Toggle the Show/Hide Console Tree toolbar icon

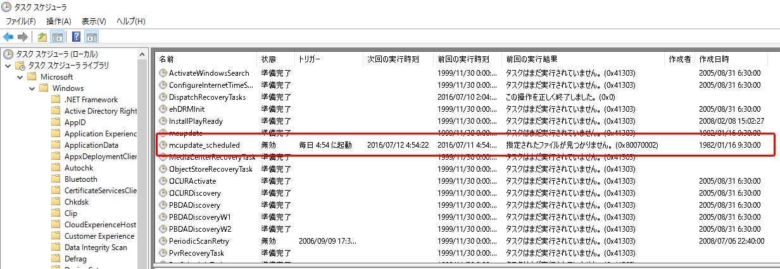point(56,37)
